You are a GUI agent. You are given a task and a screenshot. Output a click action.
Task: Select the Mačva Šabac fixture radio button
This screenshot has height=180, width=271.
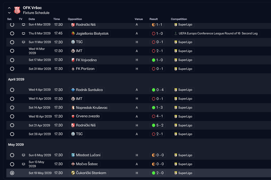pyautogui.click(x=12, y=164)
